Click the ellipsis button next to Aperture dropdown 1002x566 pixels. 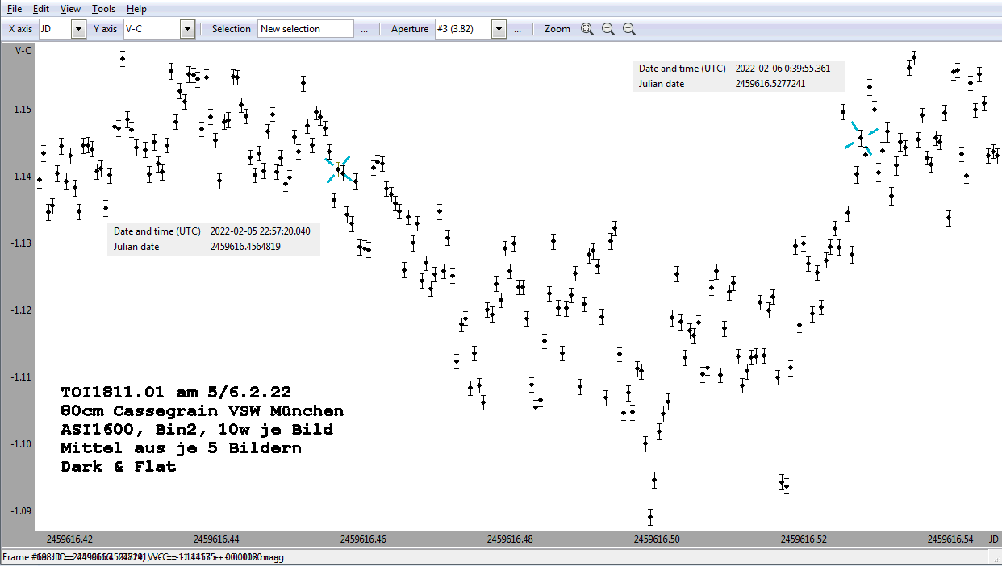(x=518, y=29)
